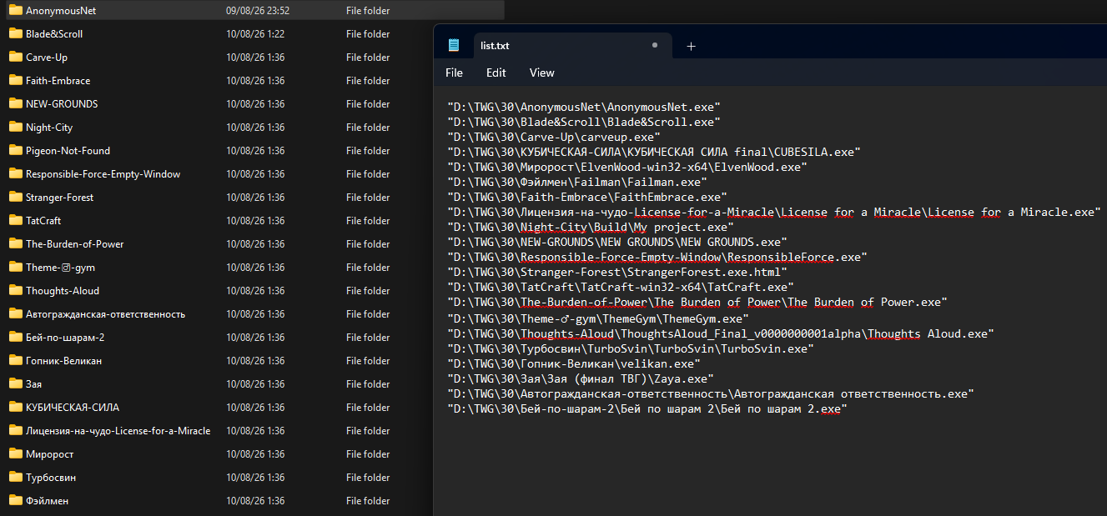This screenshot has height=516, width=1107.
Task: Click the AnonymousNet folder icon
Action: [x=15, y=11]
